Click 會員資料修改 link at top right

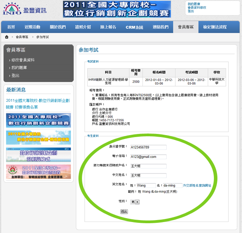point(197,7)
